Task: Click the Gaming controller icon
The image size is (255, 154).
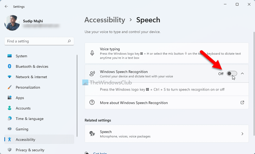Action: pos(9,129)
